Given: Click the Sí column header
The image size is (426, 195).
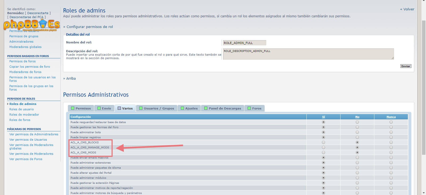Looking at the screenshot, I should pos(323,117).
